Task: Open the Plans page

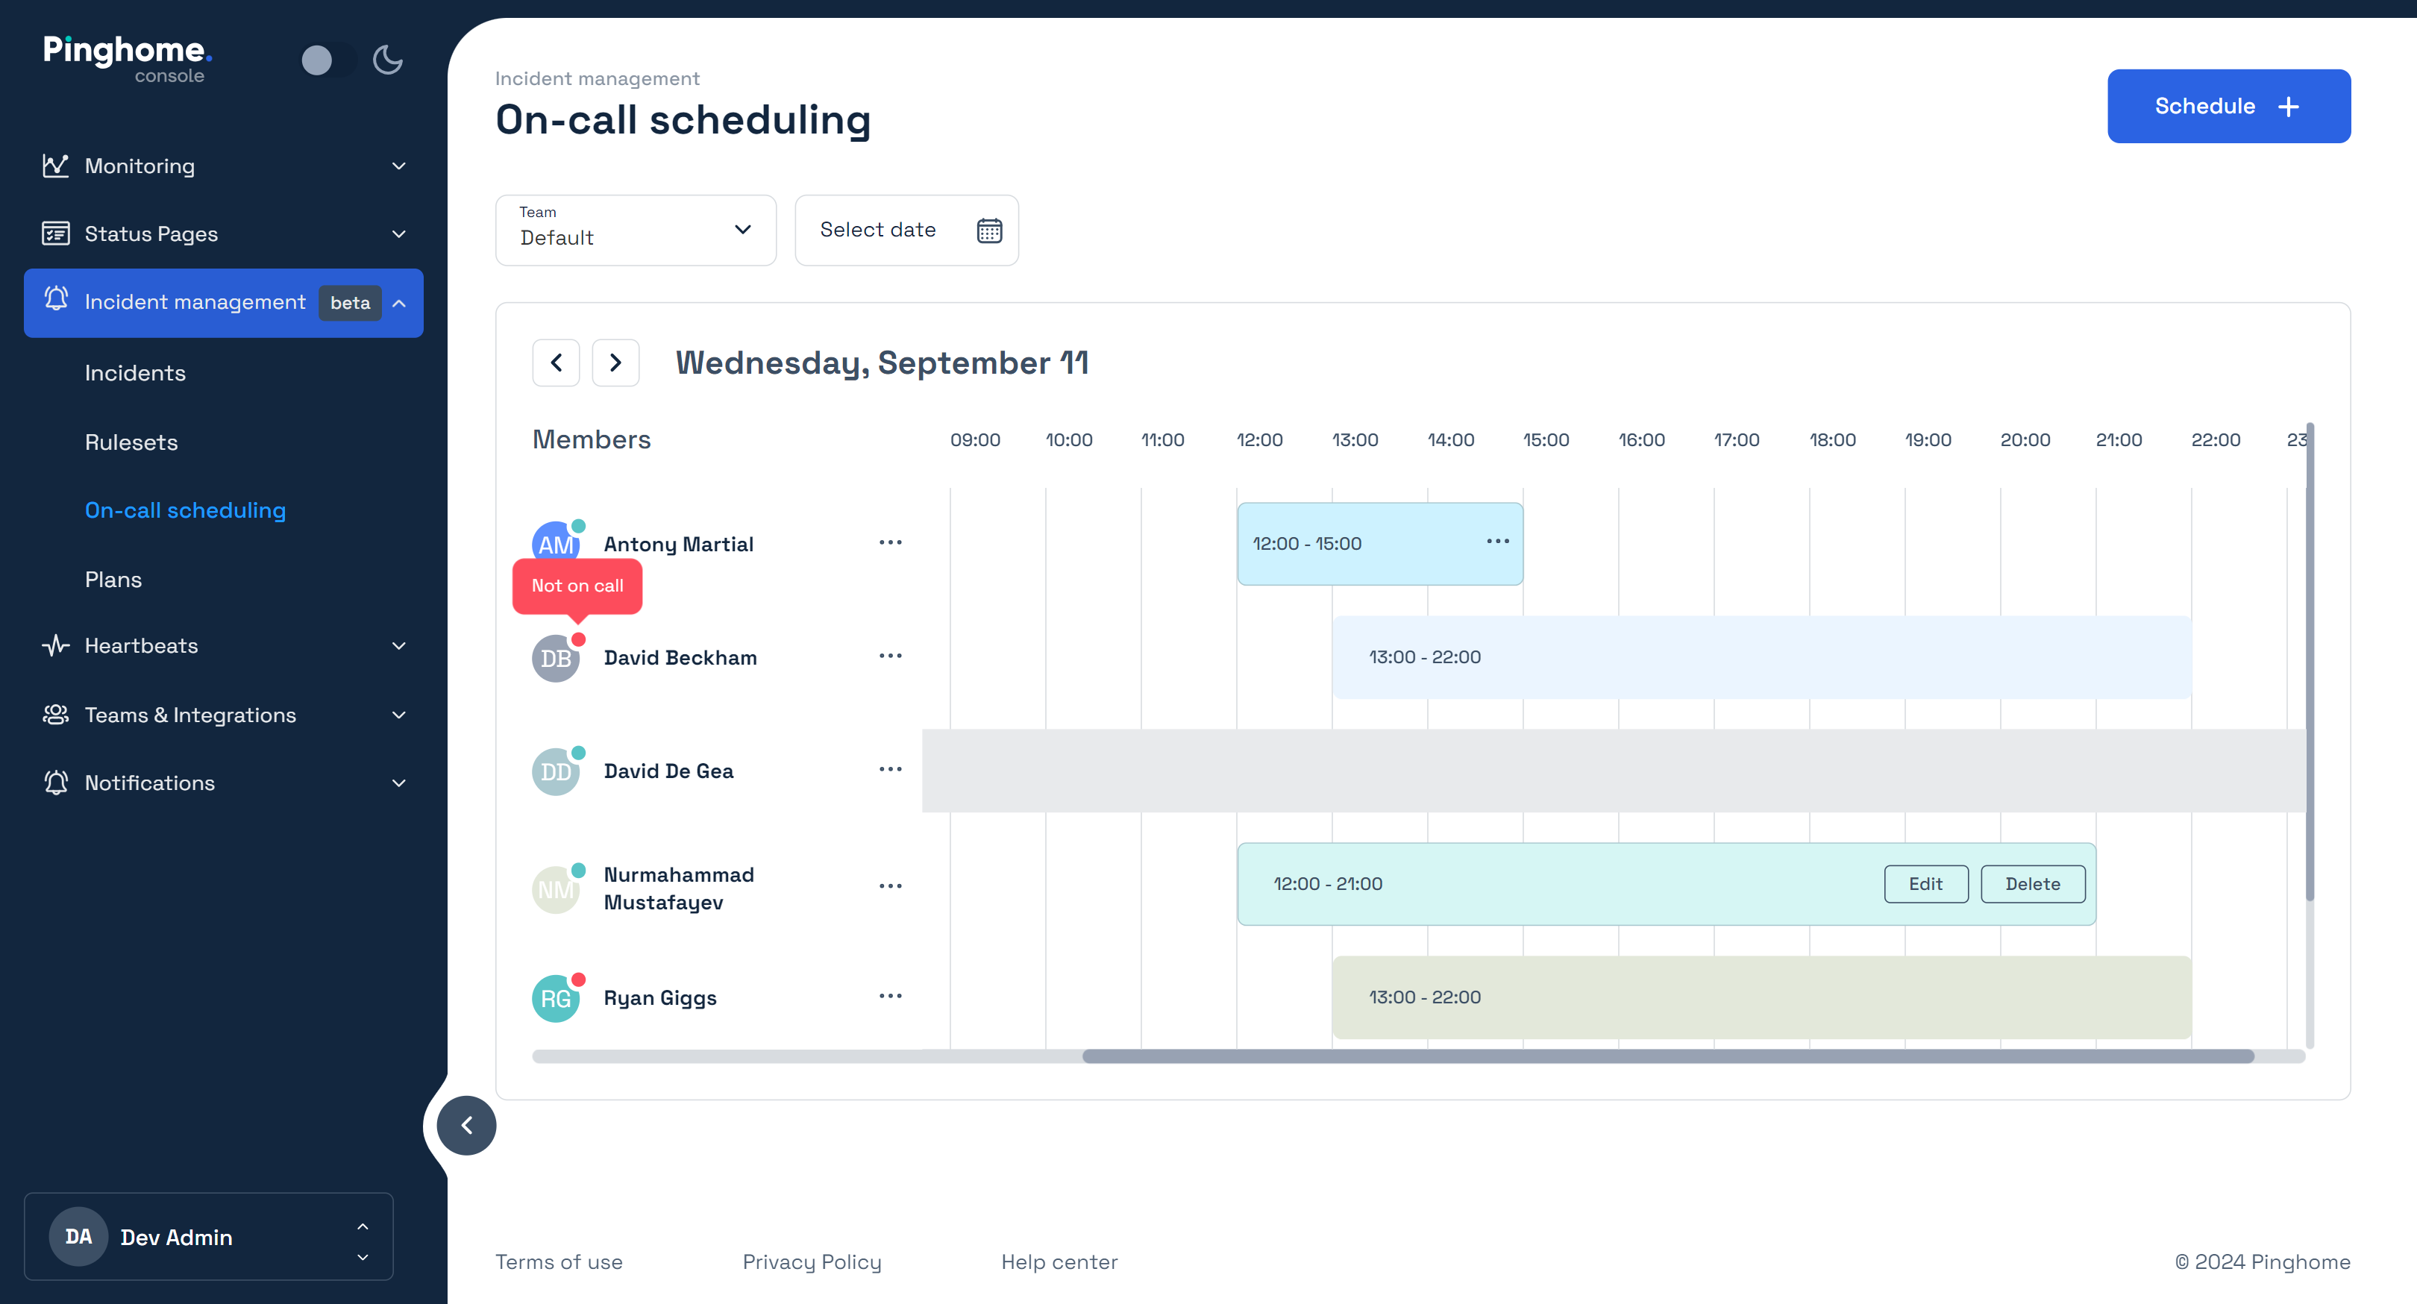Action: click(x=113, y=579)
